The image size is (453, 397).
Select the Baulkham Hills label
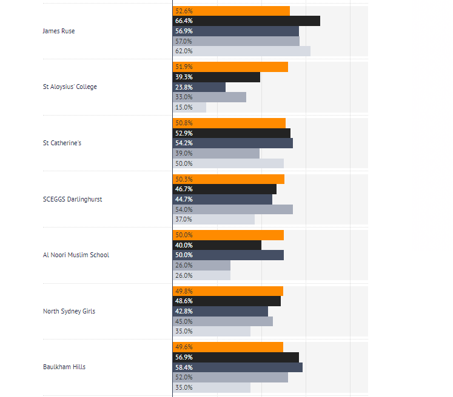pos(64,367)
